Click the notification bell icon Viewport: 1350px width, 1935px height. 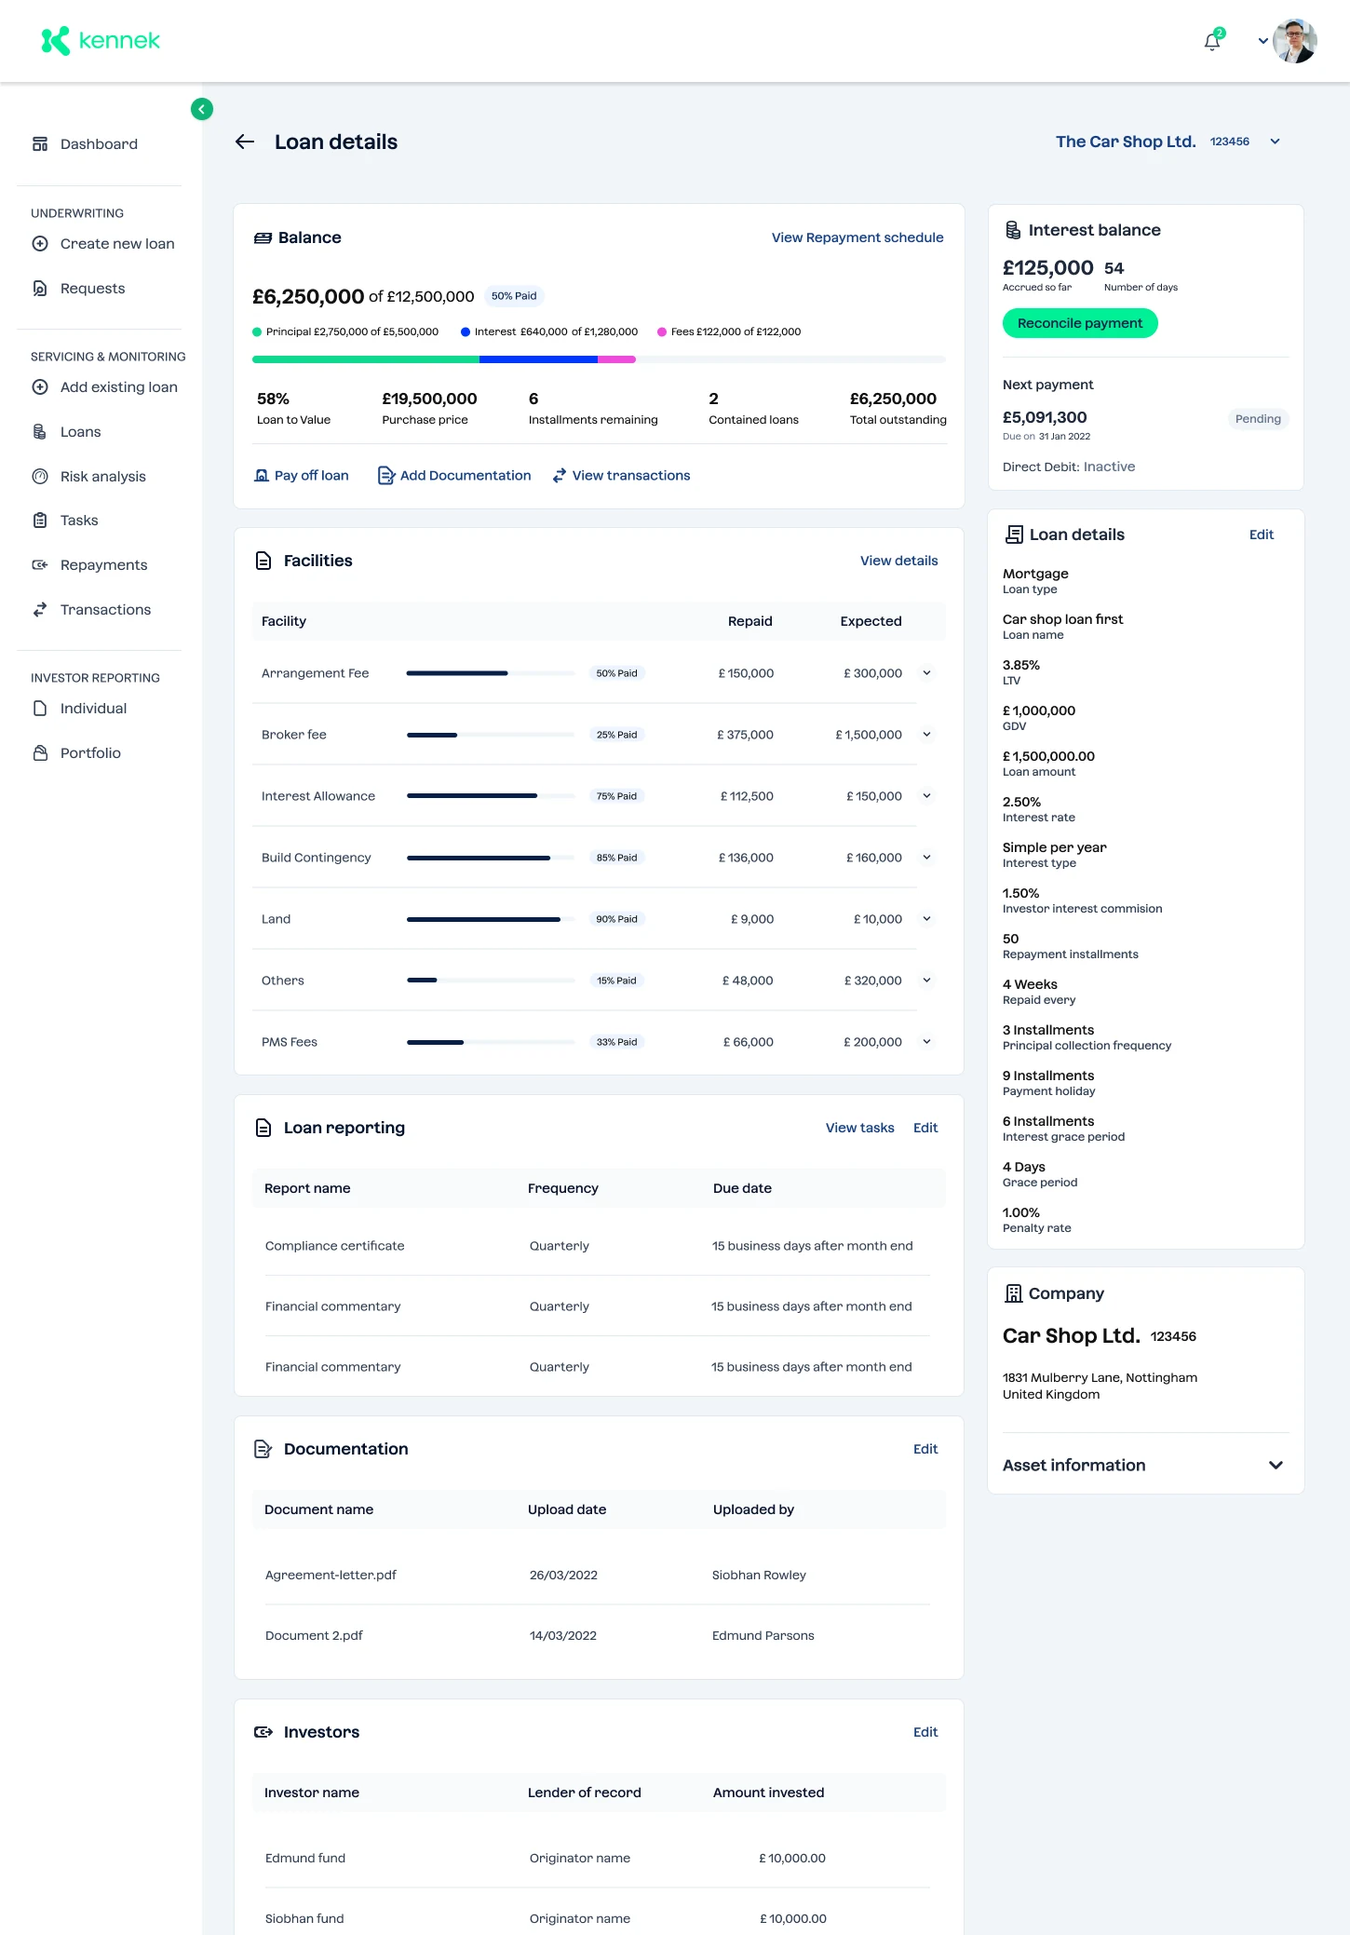click(x=1212, y=41)
